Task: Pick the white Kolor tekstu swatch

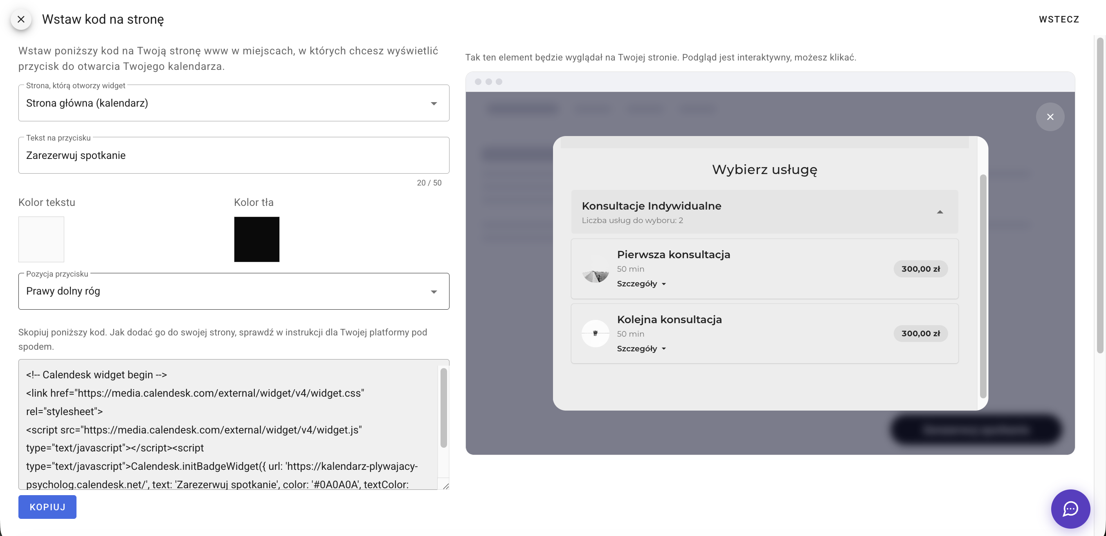Action: tap(41, 239)
